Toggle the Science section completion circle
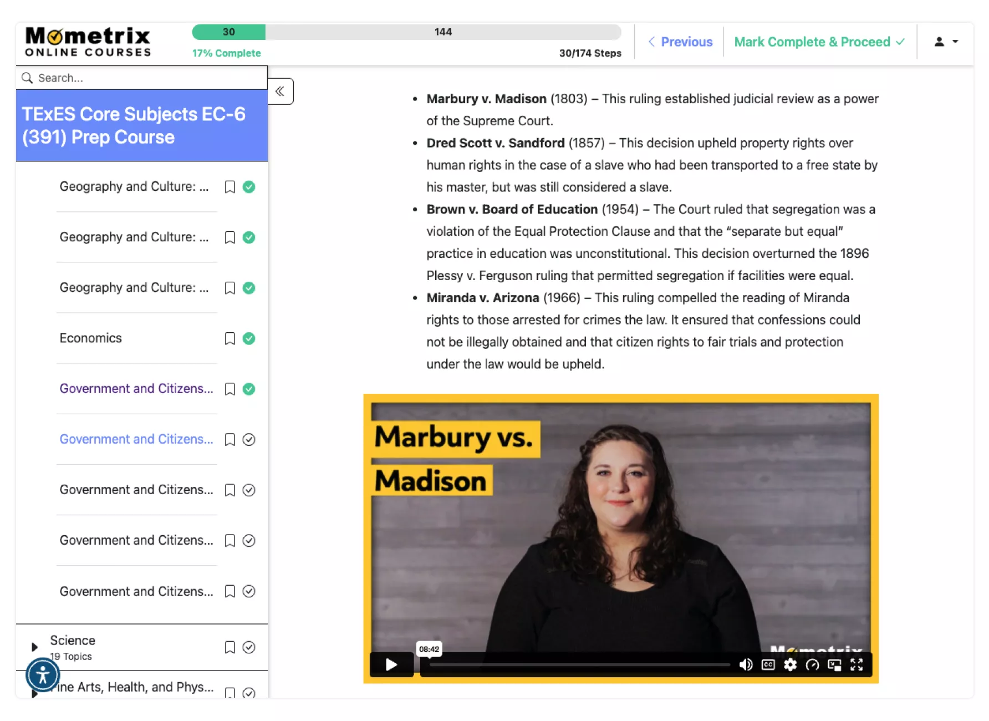This screenshot has height=721, width=989. pos(249,647)
